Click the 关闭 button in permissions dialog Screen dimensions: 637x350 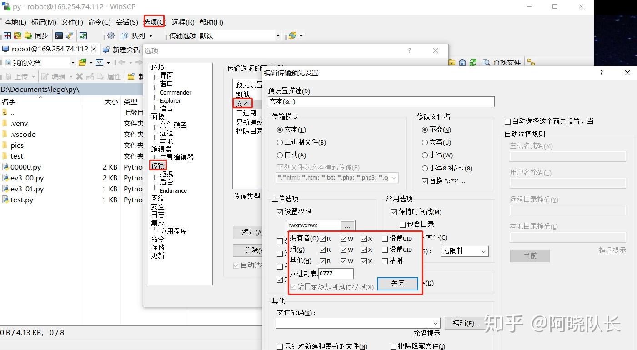pyautogui.click(x=397, y=283)
